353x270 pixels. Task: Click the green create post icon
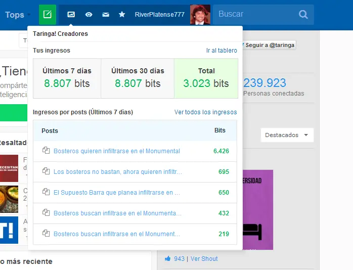point(47,15)
